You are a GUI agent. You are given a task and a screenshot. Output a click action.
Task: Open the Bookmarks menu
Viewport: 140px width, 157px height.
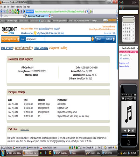pyautogui.click(x=19, y=7)
